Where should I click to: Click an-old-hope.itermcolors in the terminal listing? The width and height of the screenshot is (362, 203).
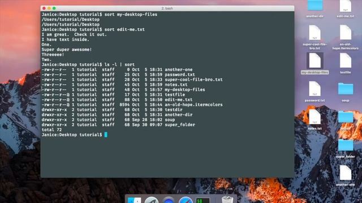point(193,105)
